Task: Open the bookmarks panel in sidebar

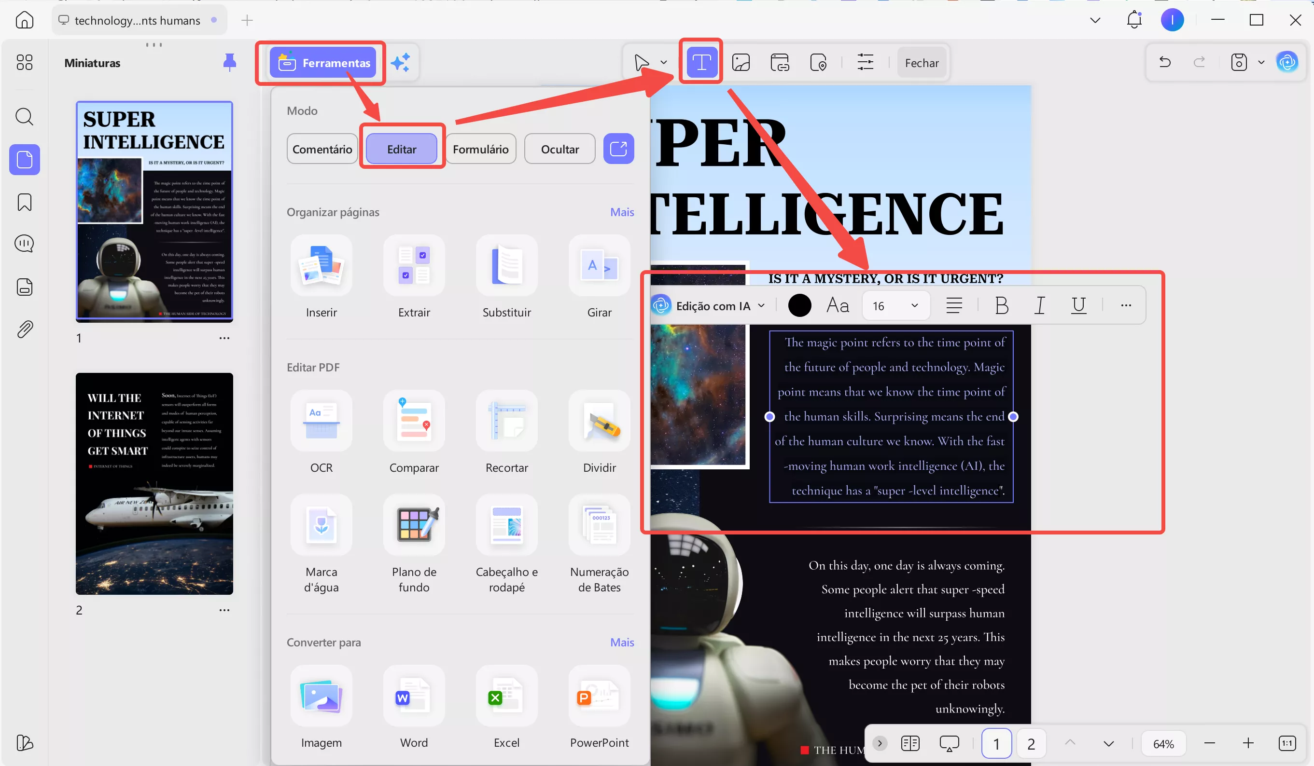Action: coord(25,202)
